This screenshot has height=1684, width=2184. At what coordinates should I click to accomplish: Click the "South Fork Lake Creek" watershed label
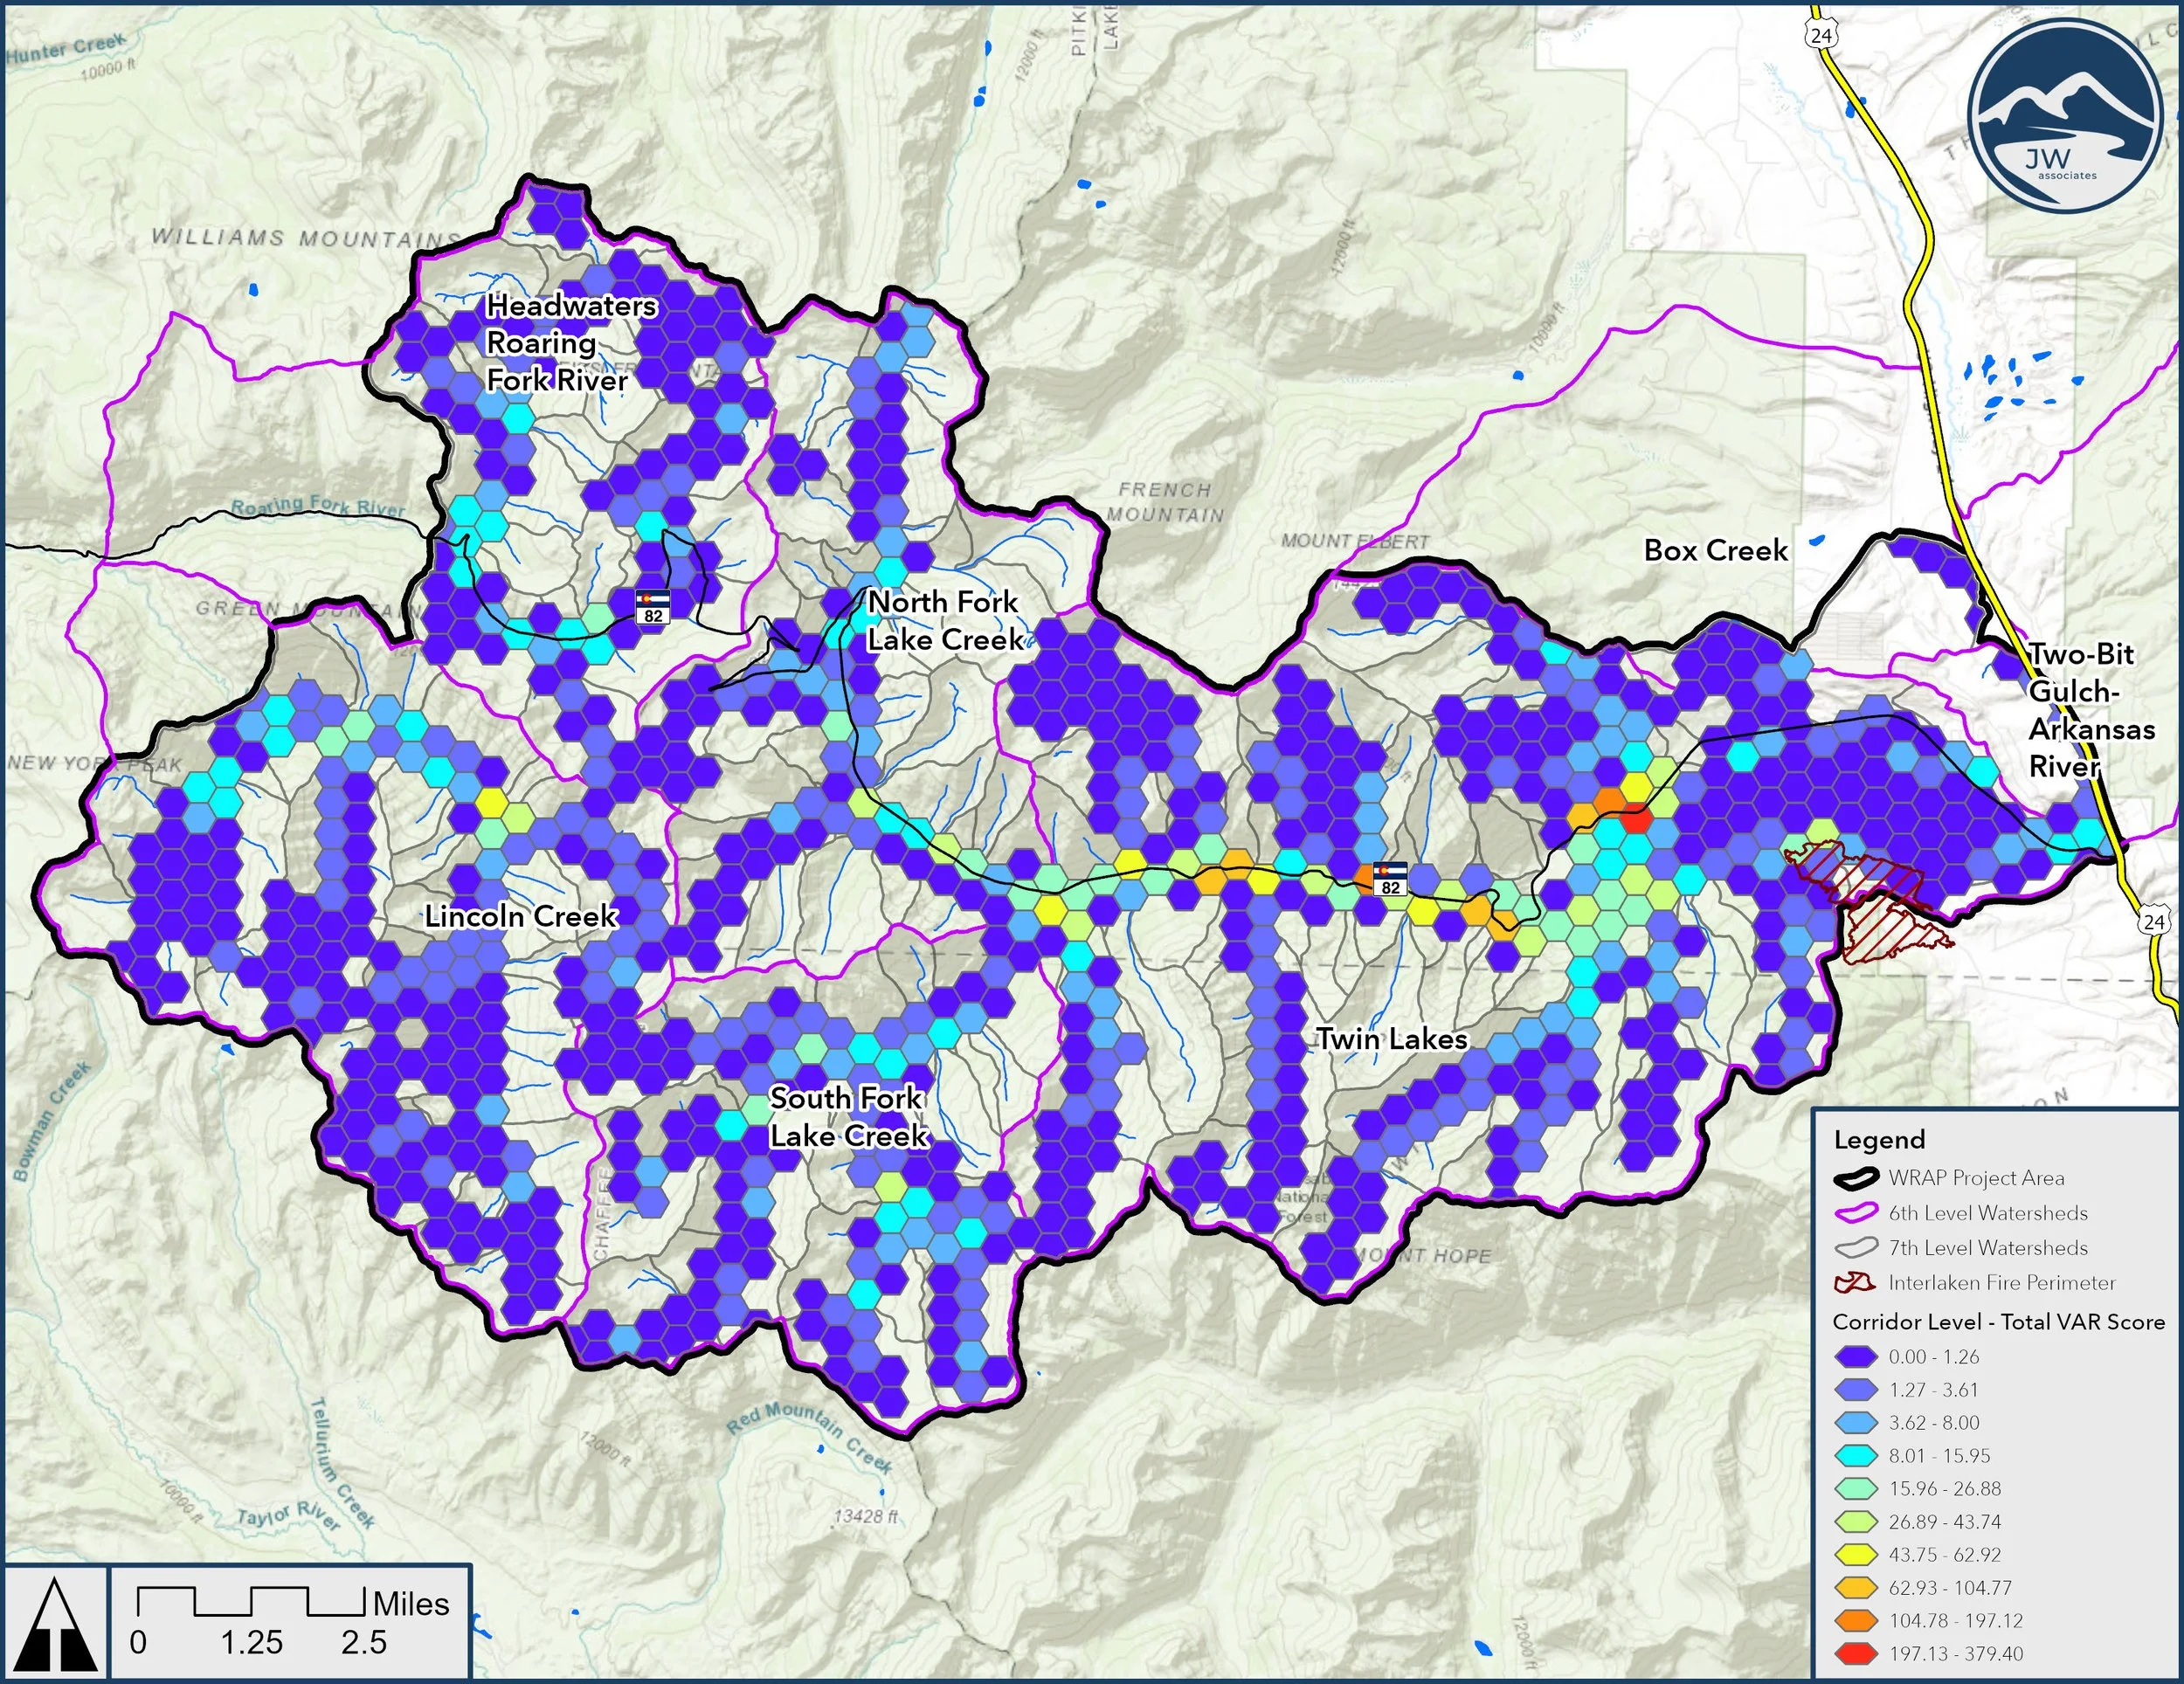pyautogui.click(x=848, y=1116)
